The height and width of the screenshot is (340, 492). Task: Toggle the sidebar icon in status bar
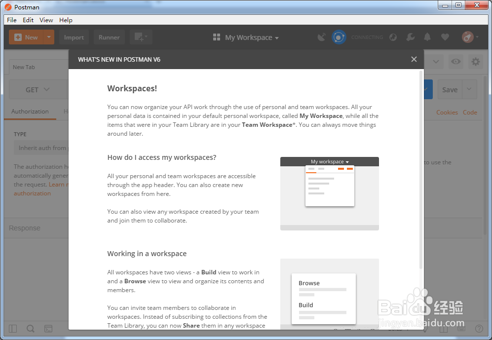pyautogui.click(x=13, y=329)
